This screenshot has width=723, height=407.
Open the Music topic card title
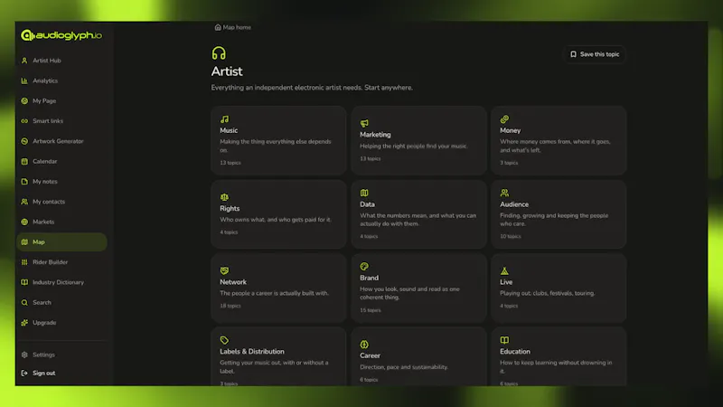pyautogui.click(x=229, y=130)
